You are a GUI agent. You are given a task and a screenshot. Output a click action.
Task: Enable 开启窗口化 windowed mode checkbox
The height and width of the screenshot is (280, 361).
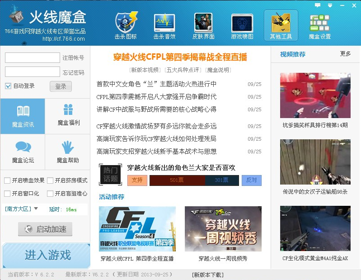tap(7, 193)
